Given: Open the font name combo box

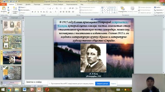Looking at the screenshot, I should pyautogui.click(x=37, y=8).
